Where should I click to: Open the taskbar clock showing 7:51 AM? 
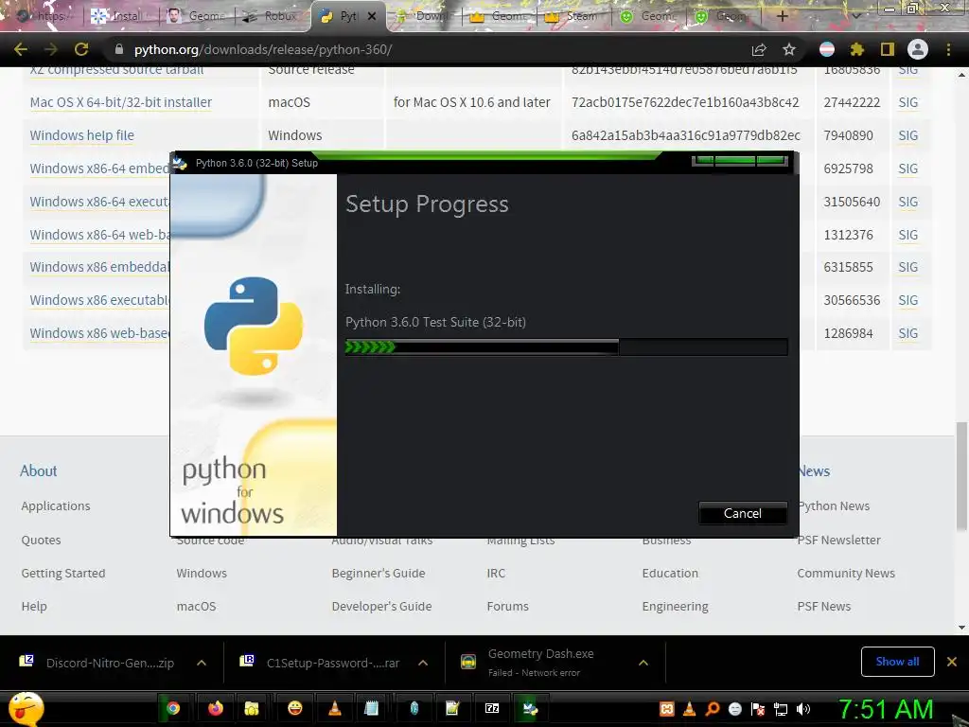[886, 709]
